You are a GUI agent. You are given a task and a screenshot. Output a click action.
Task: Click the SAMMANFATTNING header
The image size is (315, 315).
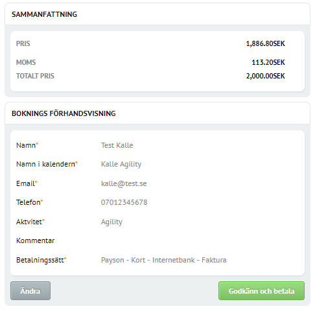[44, 14]
